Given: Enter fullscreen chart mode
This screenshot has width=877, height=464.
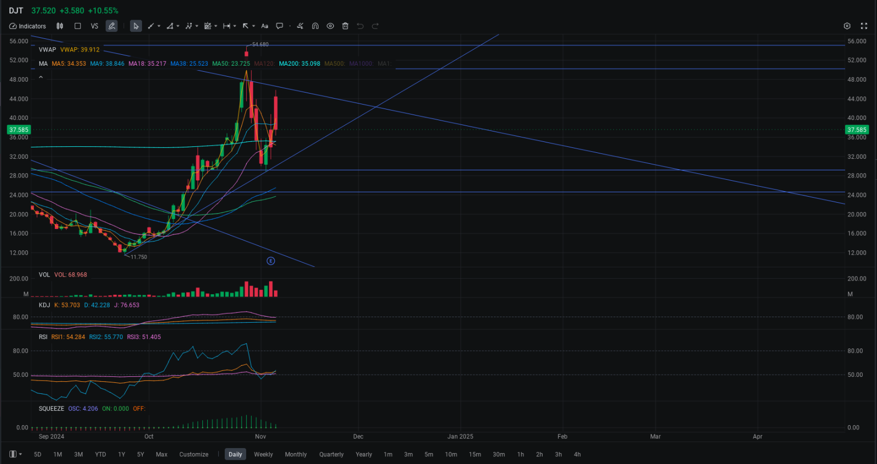Looking at the screenshot, I should click(x=864, y=26).
